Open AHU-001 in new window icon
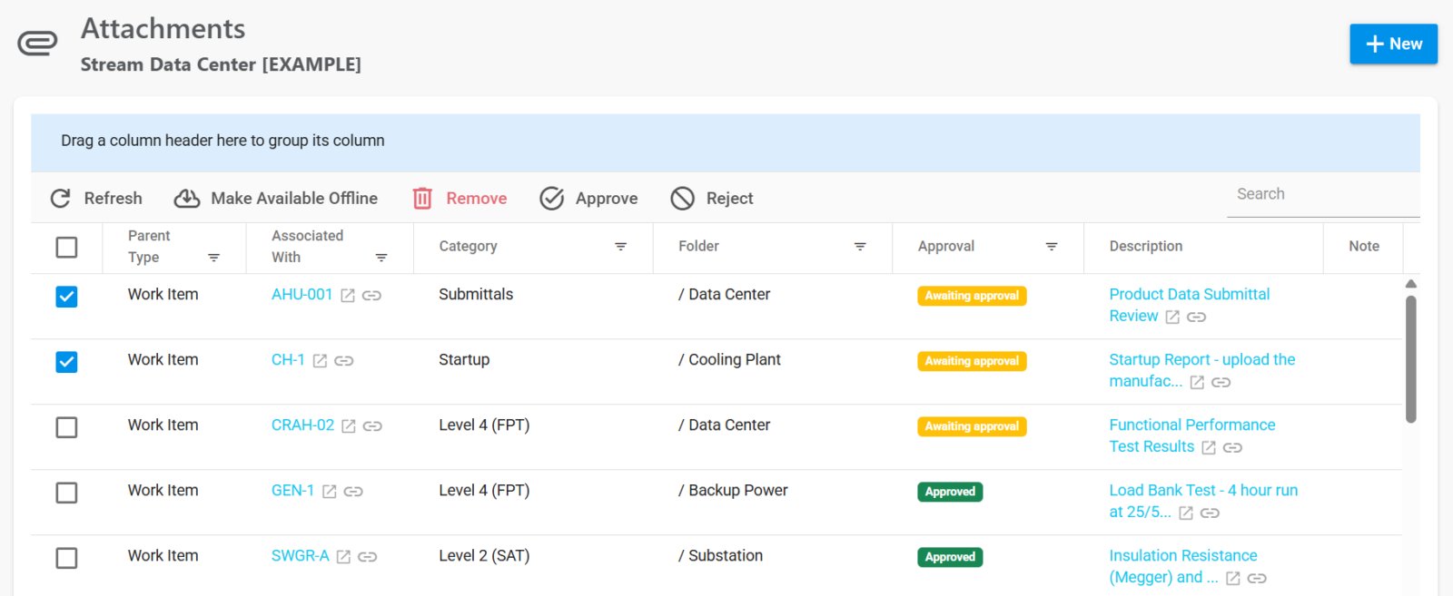The image size is (1453, 596). (x=348, y=296)
